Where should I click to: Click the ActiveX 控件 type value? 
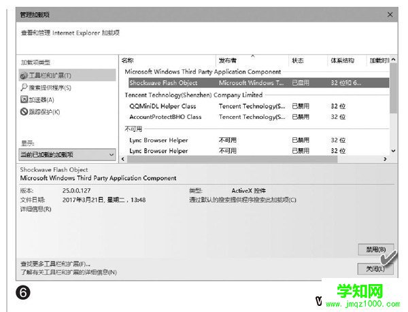[x=249, y=190]
